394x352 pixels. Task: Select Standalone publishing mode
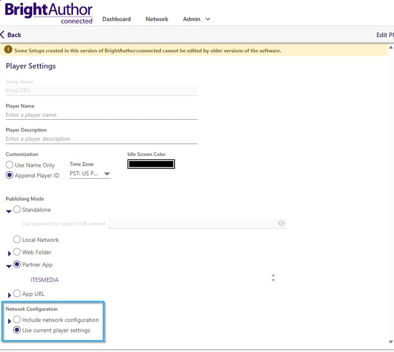tap(17, 209)
